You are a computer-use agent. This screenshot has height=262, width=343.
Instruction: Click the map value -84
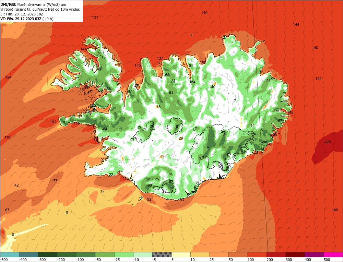pyautogui.click(x=105, y=129)
